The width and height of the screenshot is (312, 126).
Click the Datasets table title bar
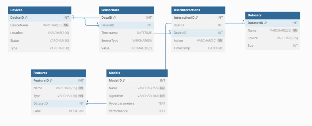pyautogui.click(x=273, y=15)
